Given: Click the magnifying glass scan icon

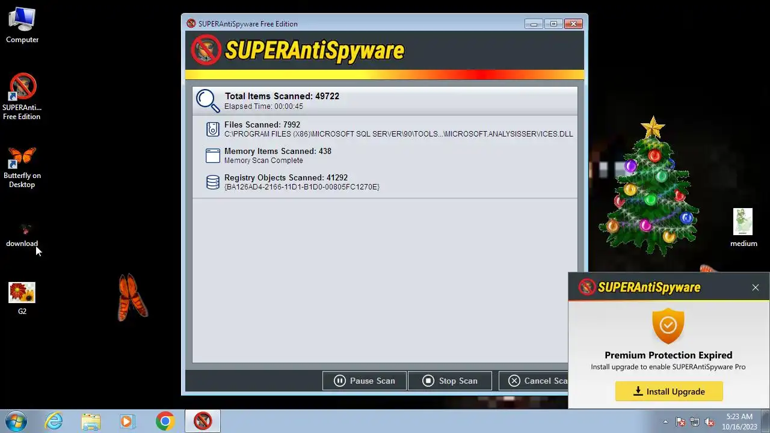Looking at the screenshot, I should [x=208, y=100].
